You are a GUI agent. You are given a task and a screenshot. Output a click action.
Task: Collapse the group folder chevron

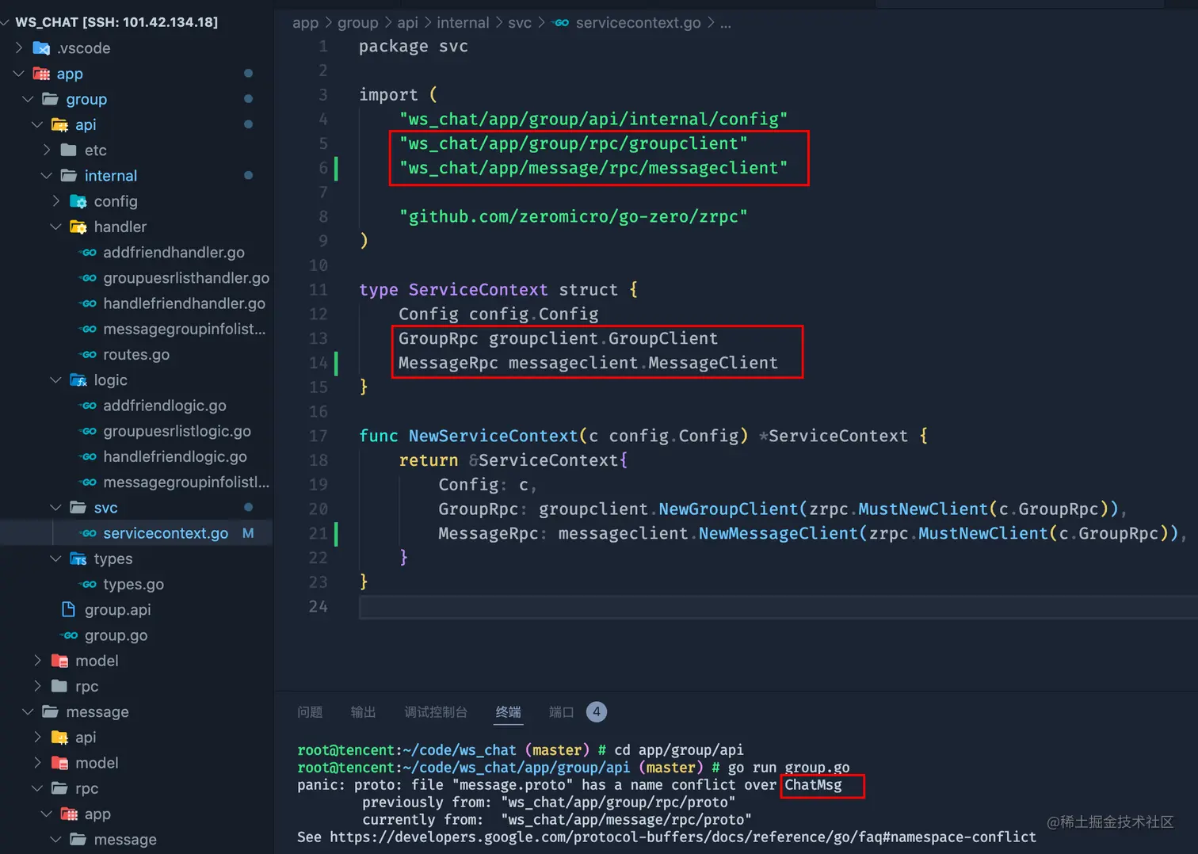point(28,99)
